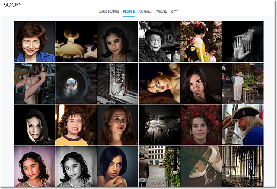The height and width of the screenshot is (189, 277).
Task: View the woman lifting barbell photo
Action: pyautogui.click(x=34, y=83)
